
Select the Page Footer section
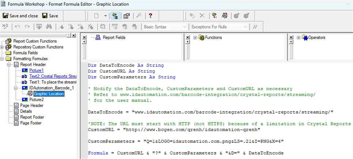click(31, 123)
